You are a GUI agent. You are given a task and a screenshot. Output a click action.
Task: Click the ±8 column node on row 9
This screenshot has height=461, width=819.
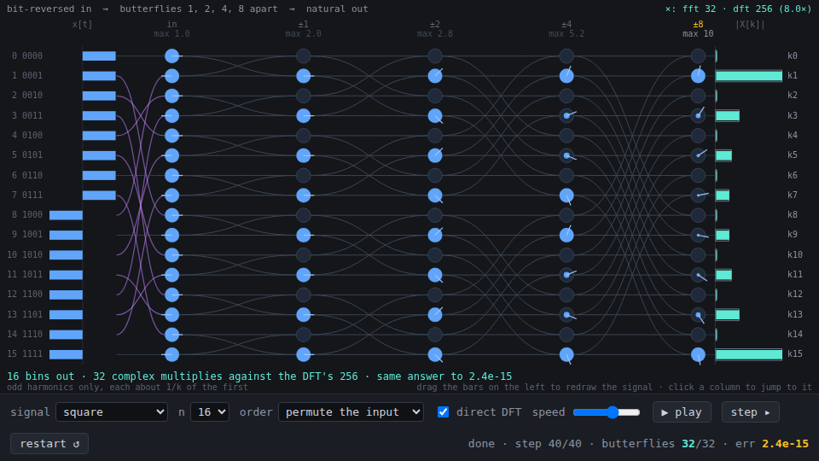[x=699, y=236]
